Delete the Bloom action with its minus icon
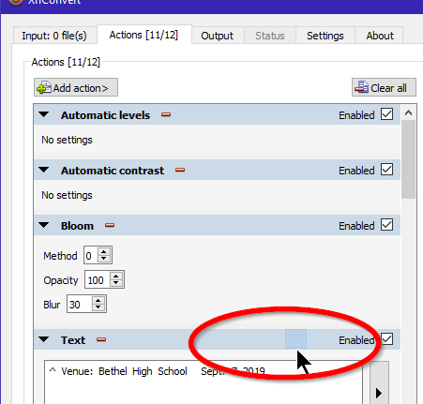 pos(110,225)
